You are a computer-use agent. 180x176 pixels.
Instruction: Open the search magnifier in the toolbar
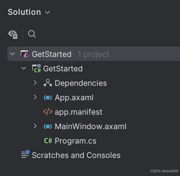pyautogui.click(x=32, y=34)
